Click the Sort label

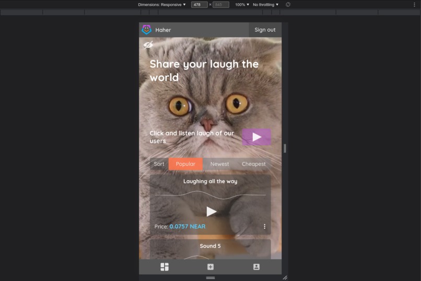click(x=159, y=164)
